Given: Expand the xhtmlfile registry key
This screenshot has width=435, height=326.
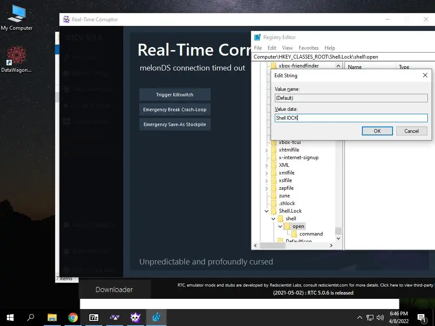Looking at the screenshot, I should point(267,150).
